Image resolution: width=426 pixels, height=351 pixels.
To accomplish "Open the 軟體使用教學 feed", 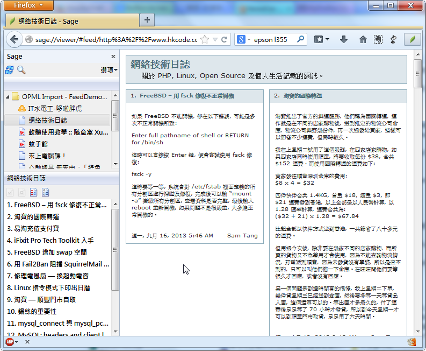I will pos(68,132).
